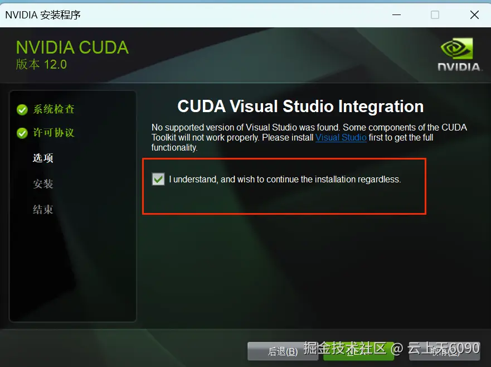Image resolution: width=491 pixels, height=367 pixels.
Task: Close the NVIDIA installer window
Action: (474, 15)
